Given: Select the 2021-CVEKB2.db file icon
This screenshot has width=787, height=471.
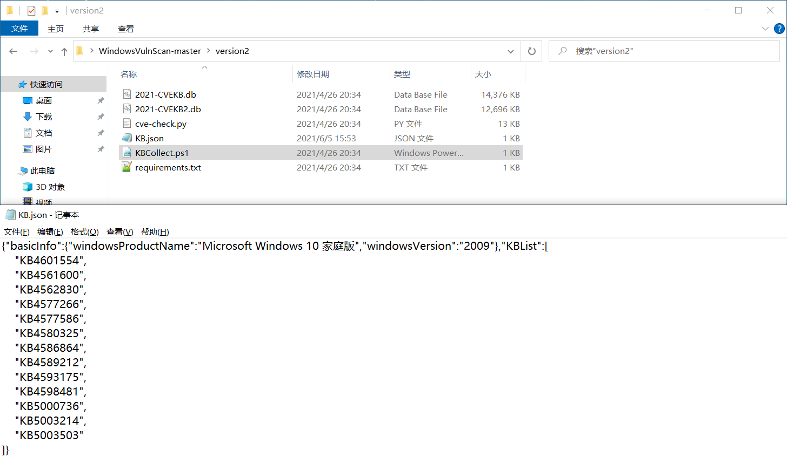Looking at the screenshot, I should click(x=127, y=109).
